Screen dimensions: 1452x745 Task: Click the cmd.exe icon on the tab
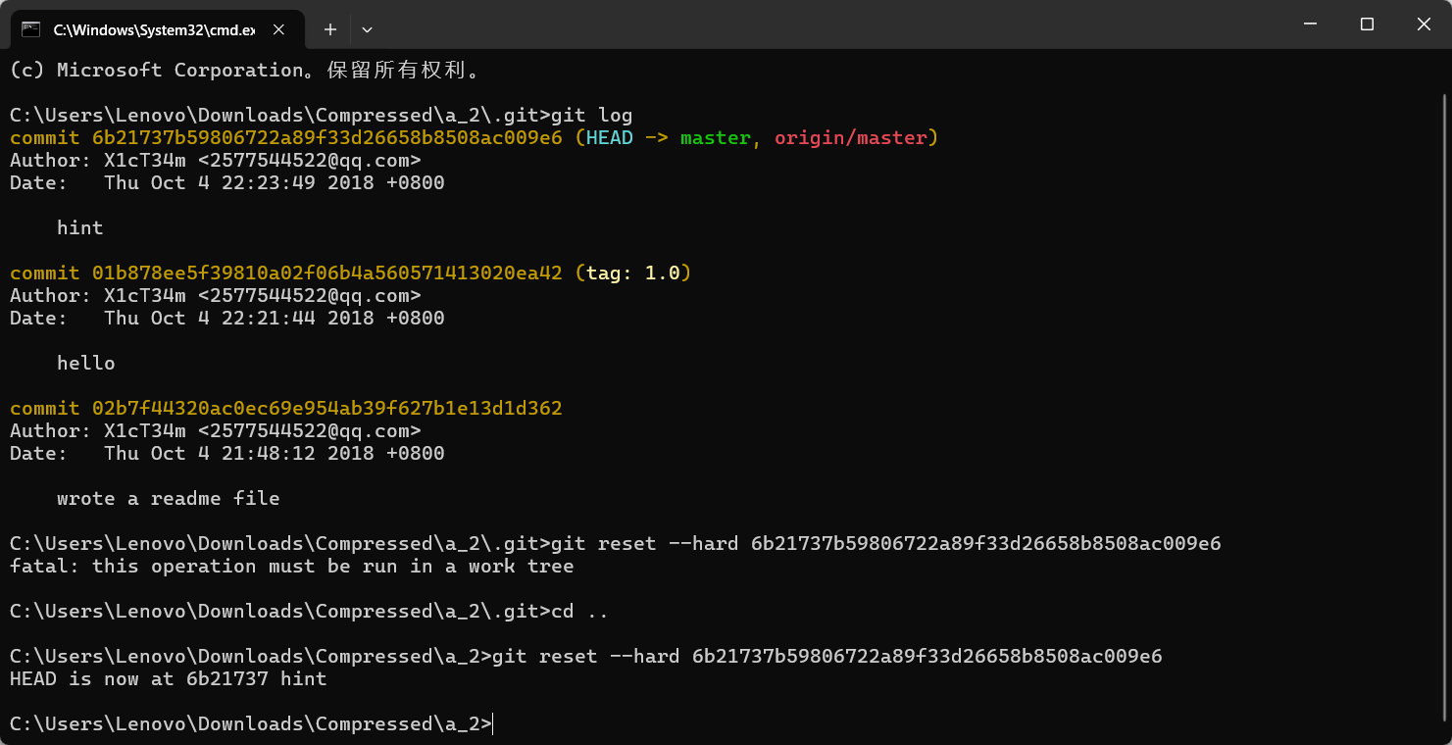point(31,29)
